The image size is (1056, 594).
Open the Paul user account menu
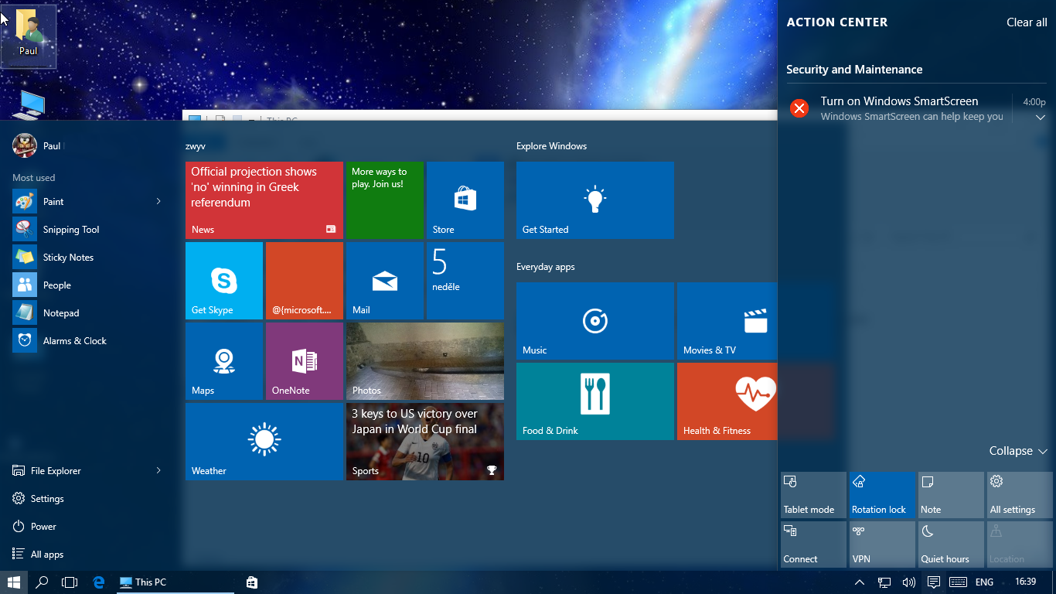37,145
